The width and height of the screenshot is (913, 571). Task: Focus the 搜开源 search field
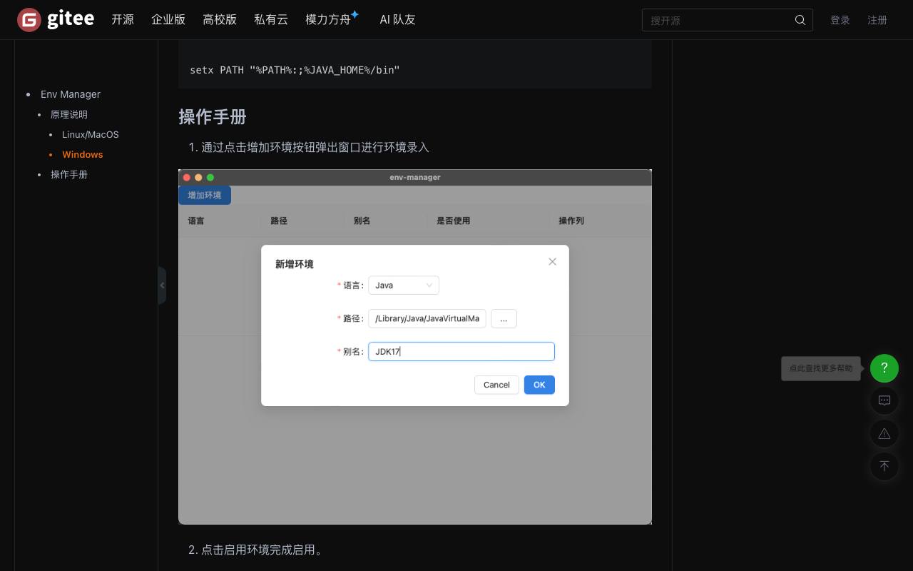coord(719,20)
